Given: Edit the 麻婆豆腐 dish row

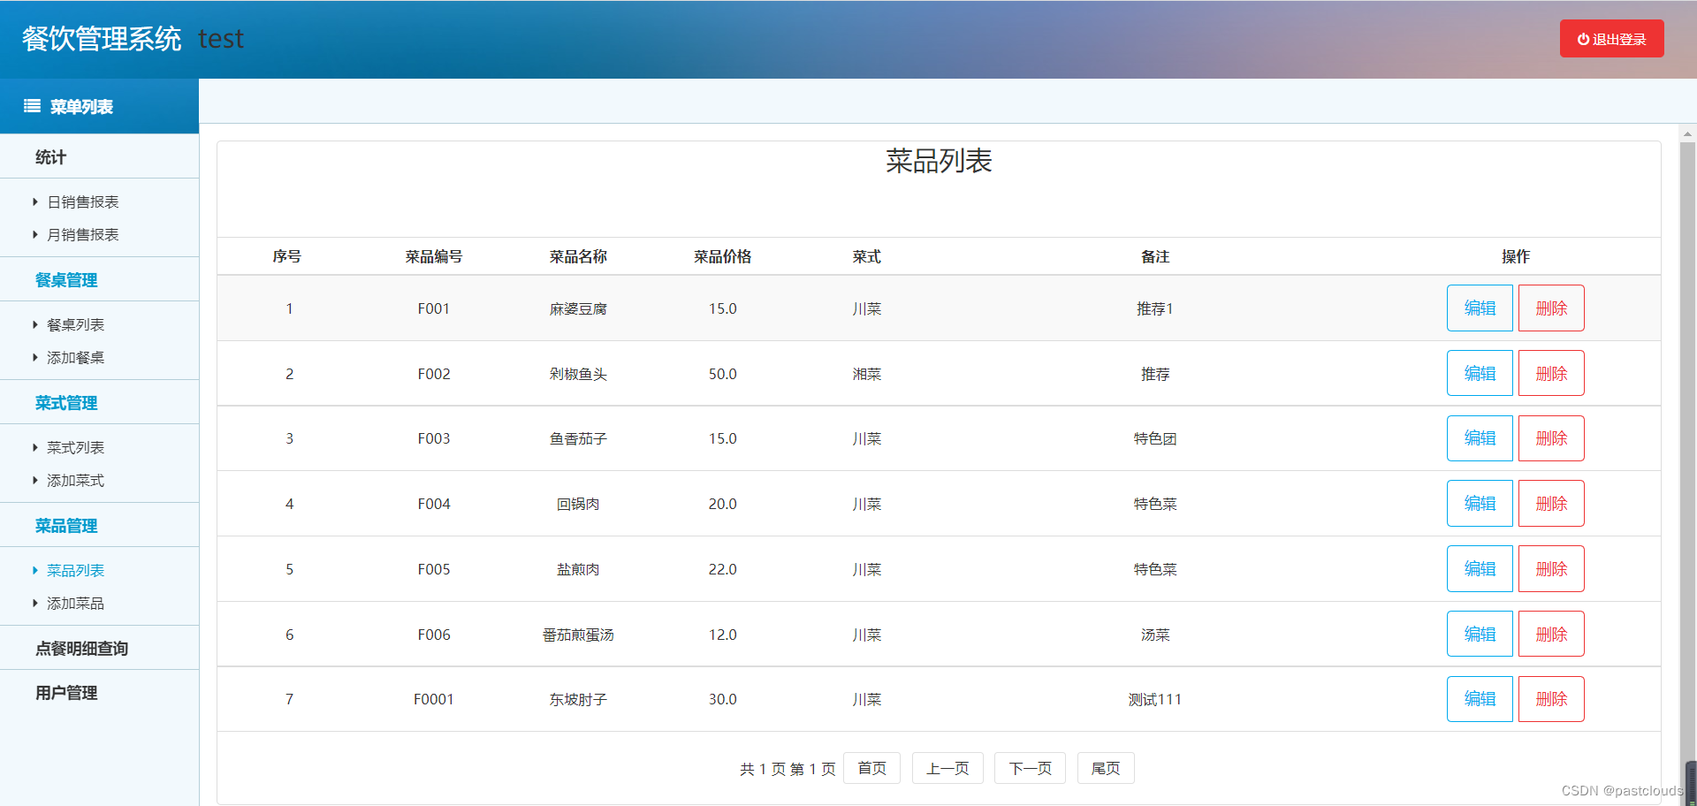Looking at the screenshot, I should 1480,308.
